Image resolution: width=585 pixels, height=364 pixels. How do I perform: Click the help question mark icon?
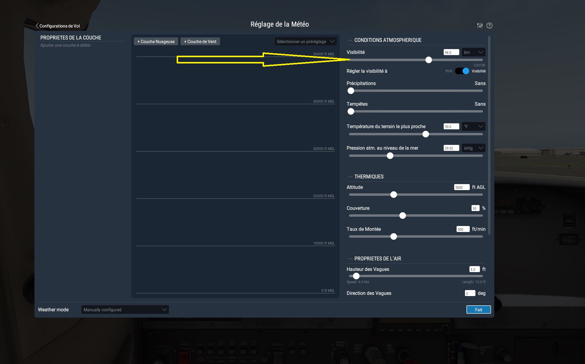click(489, 25)
